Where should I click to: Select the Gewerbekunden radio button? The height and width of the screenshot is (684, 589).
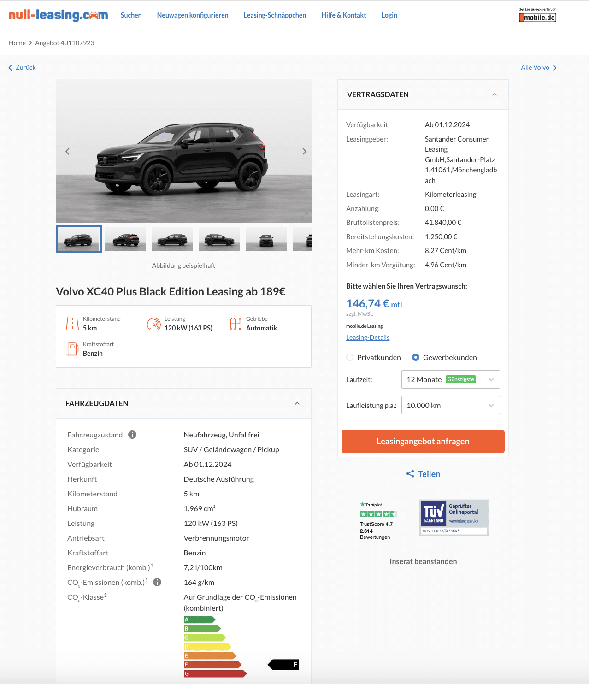pos(416,357)
